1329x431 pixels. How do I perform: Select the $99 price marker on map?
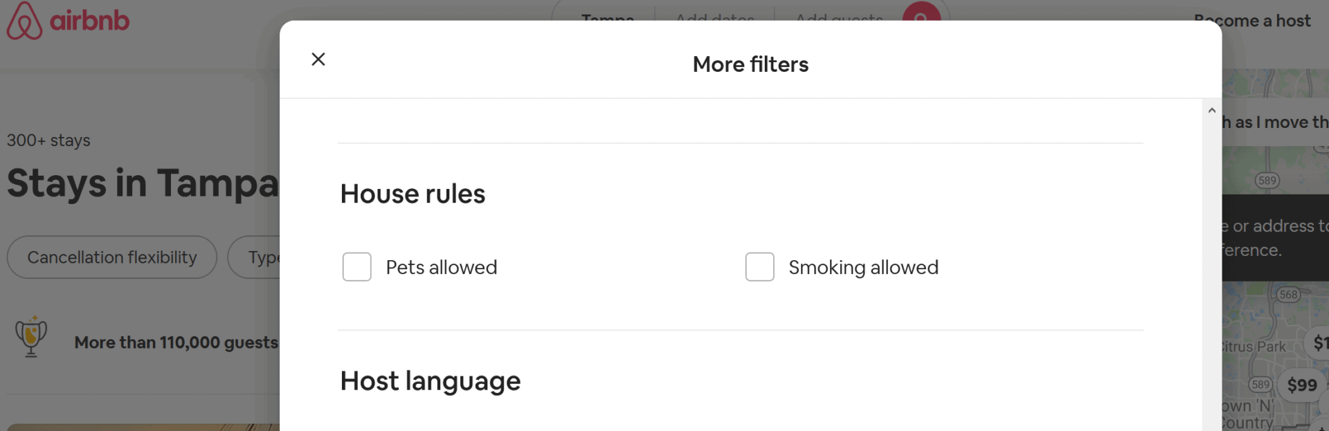tap(1301, 385)
